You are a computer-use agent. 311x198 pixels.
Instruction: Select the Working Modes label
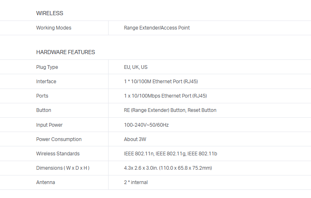(54, 28)
